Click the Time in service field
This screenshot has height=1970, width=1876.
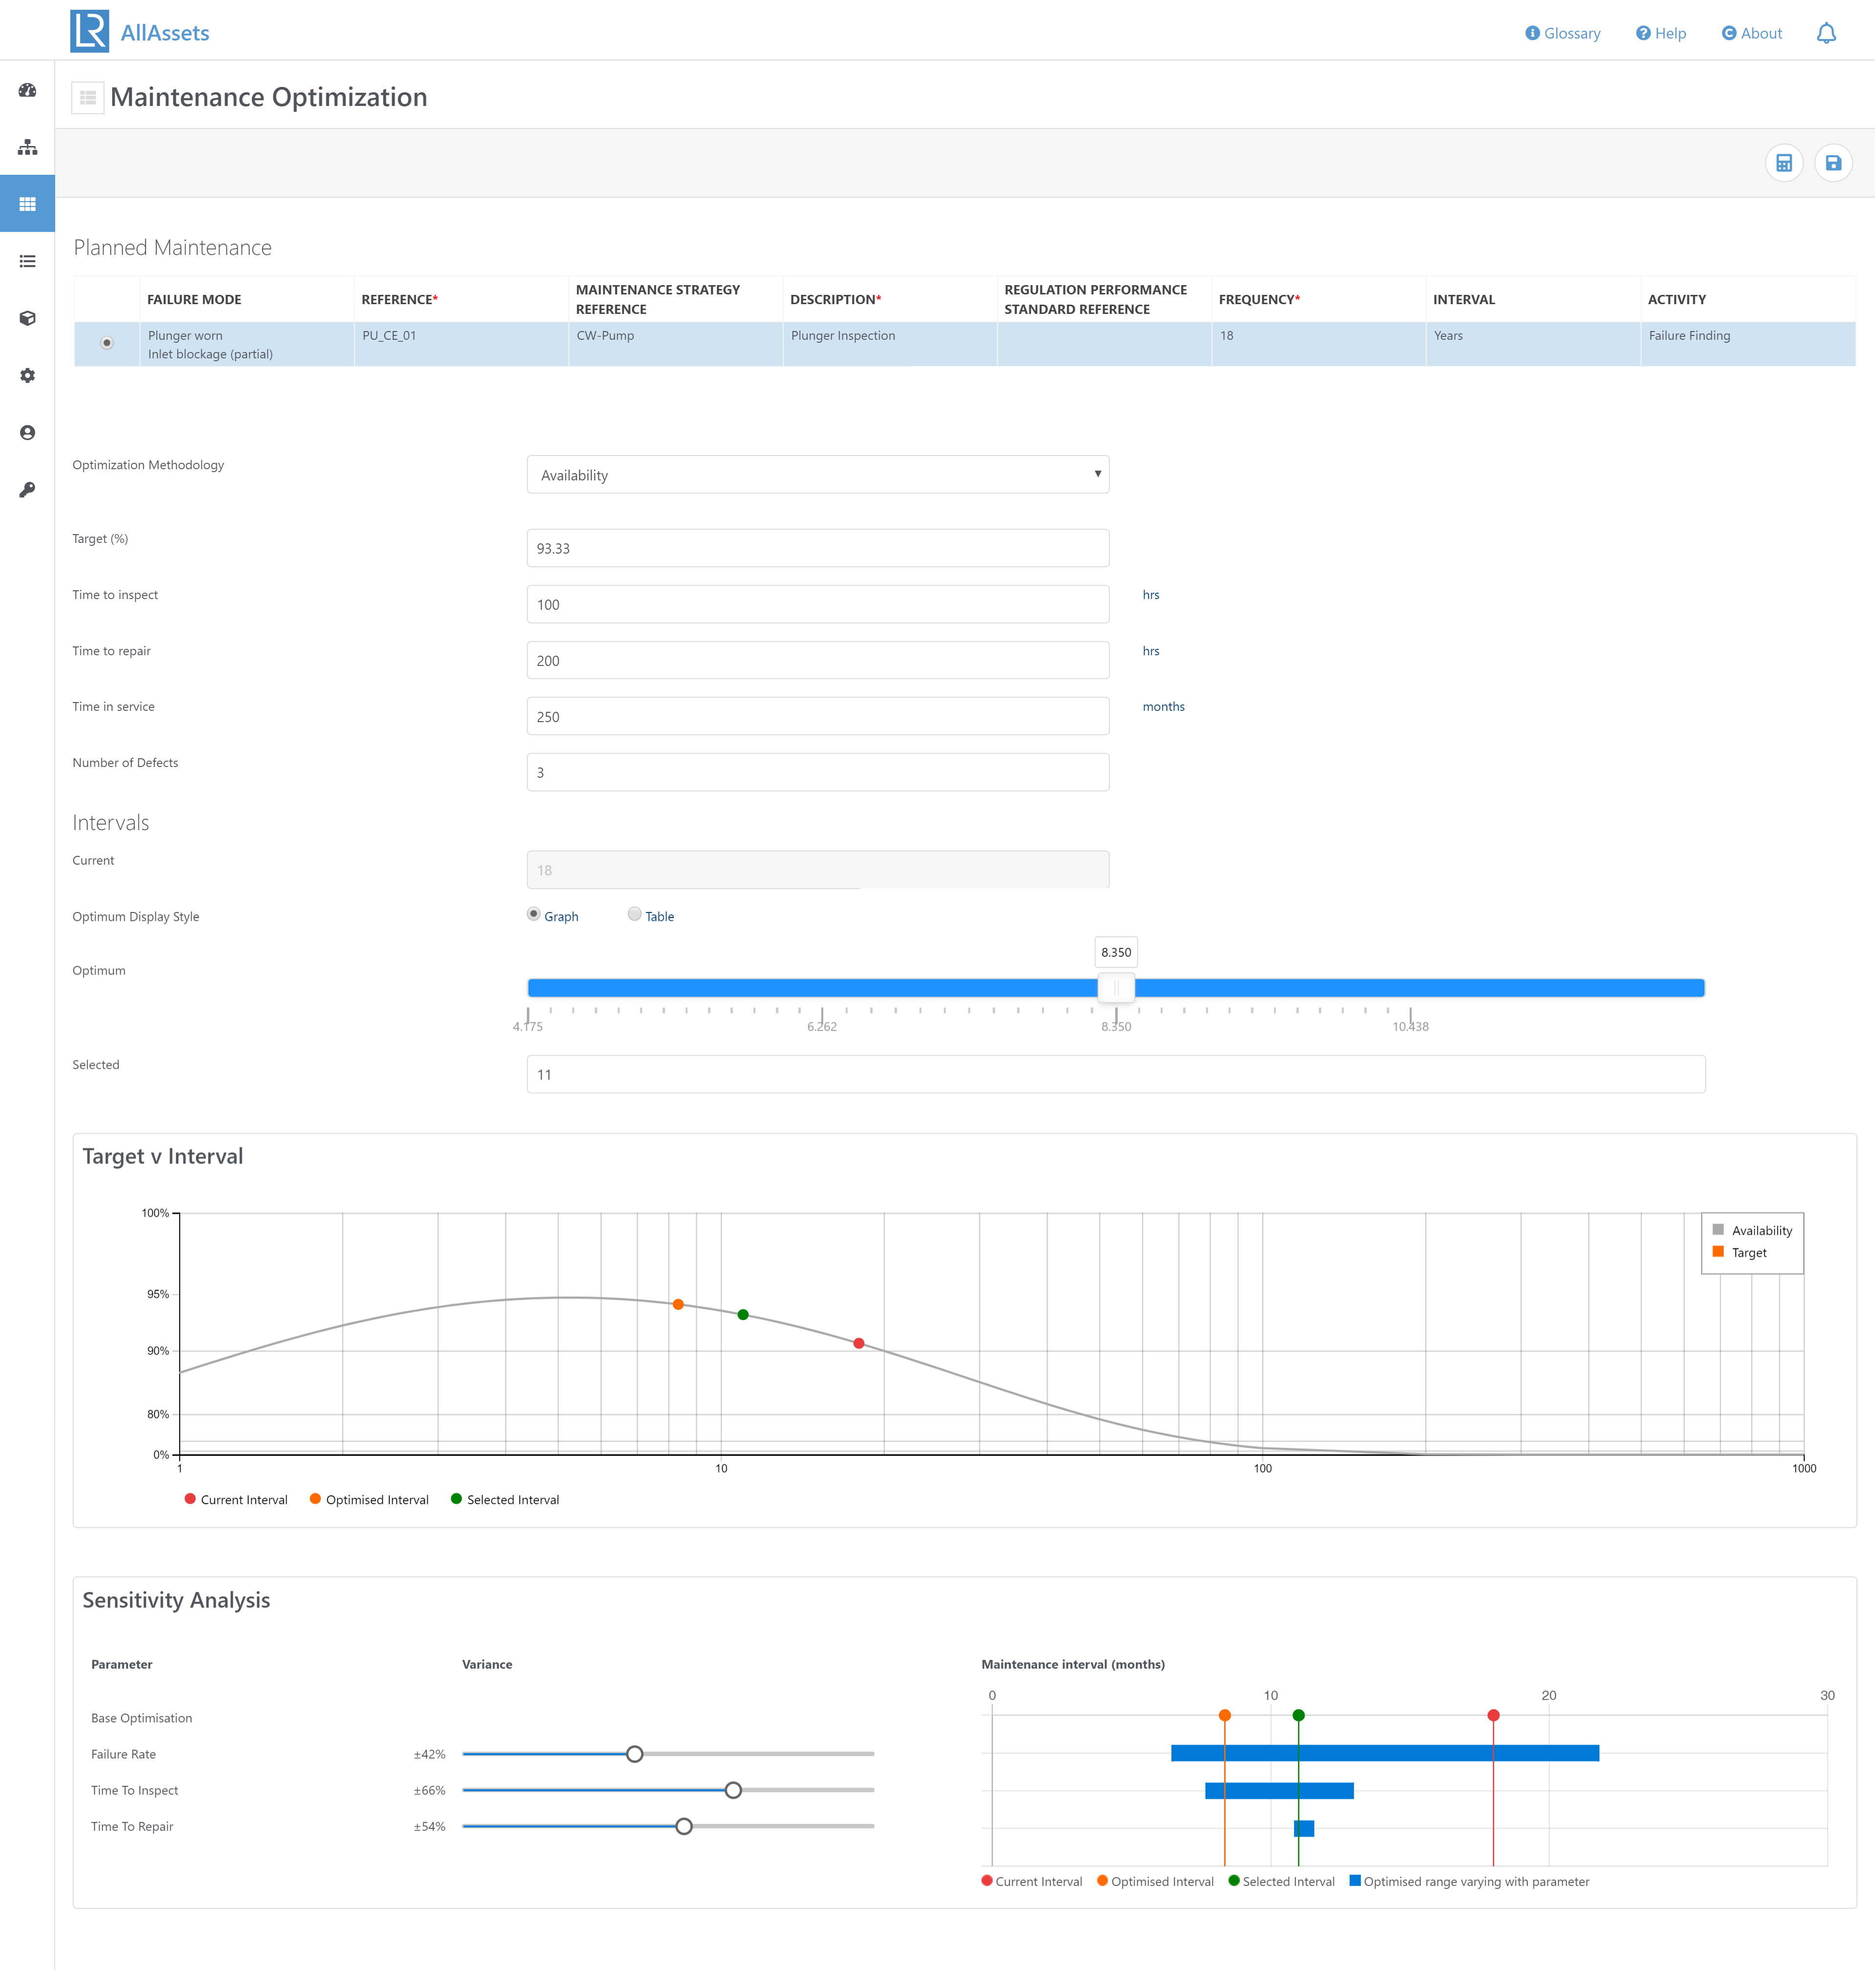(x=818, y=716)
